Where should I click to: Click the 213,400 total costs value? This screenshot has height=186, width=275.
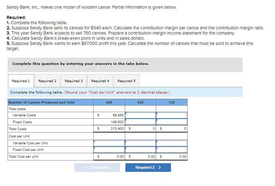[x=117, y=129]
